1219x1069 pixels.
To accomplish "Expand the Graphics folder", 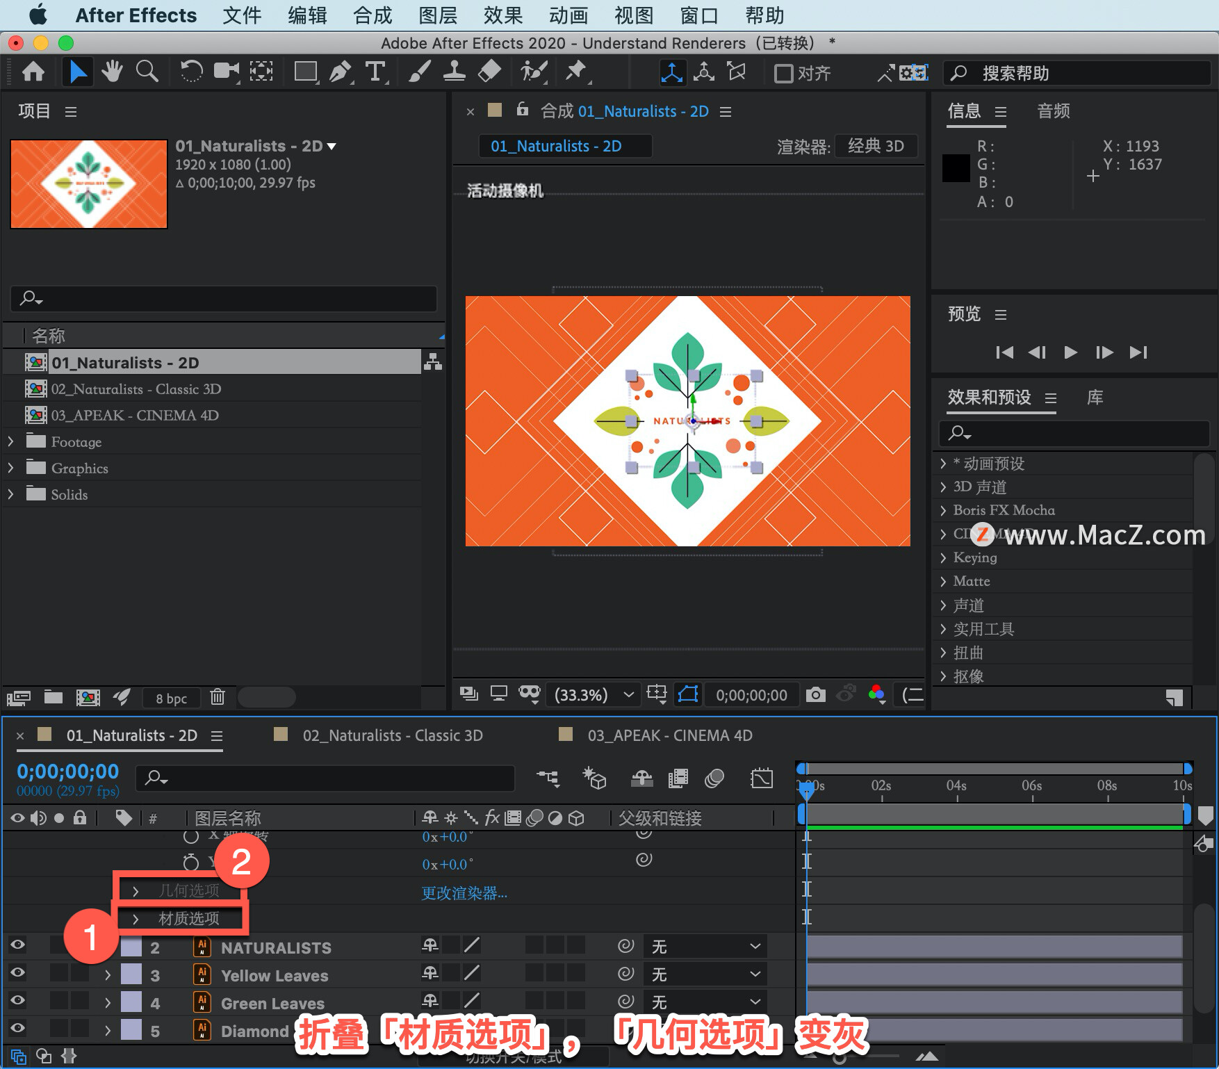I will [10, 468].
